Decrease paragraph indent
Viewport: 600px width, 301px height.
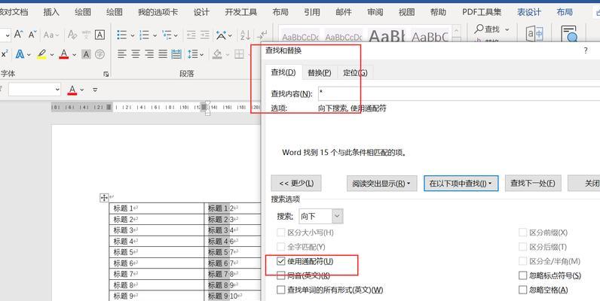click(191, 35)
